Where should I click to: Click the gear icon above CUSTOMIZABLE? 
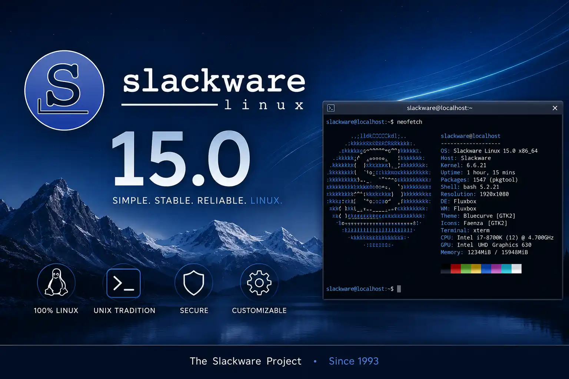[x=259, y=283]
